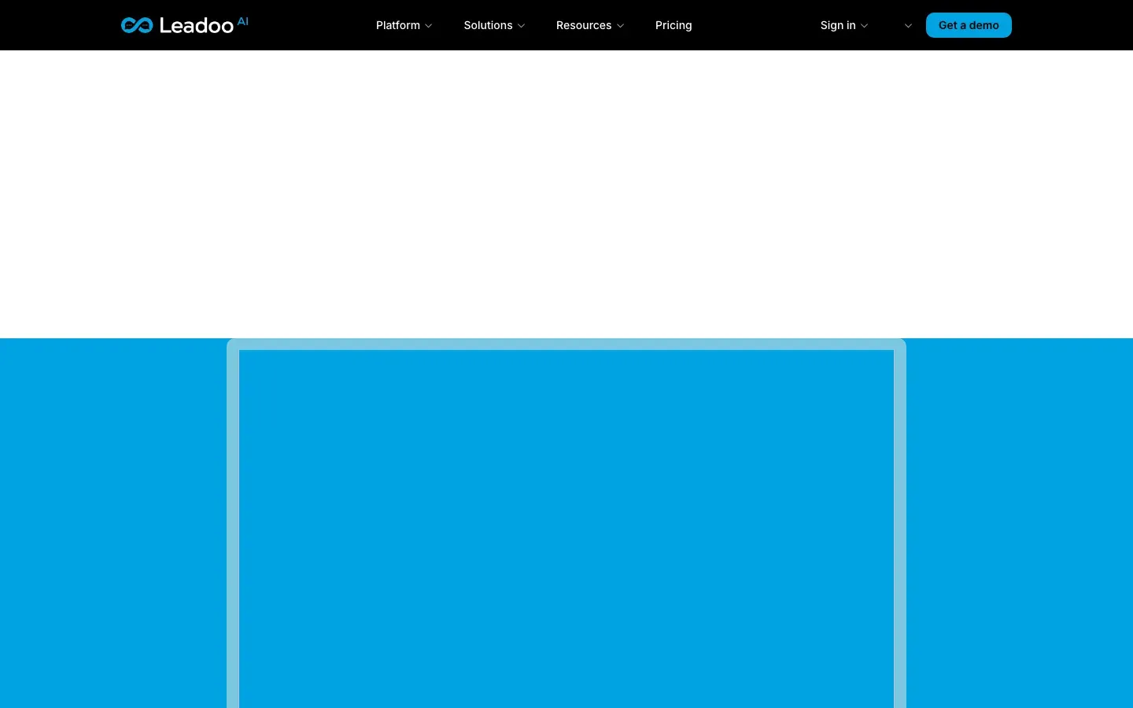Open the Resources dropdown menu
The image size is (1133, 708).
click(x=590, y=25)
